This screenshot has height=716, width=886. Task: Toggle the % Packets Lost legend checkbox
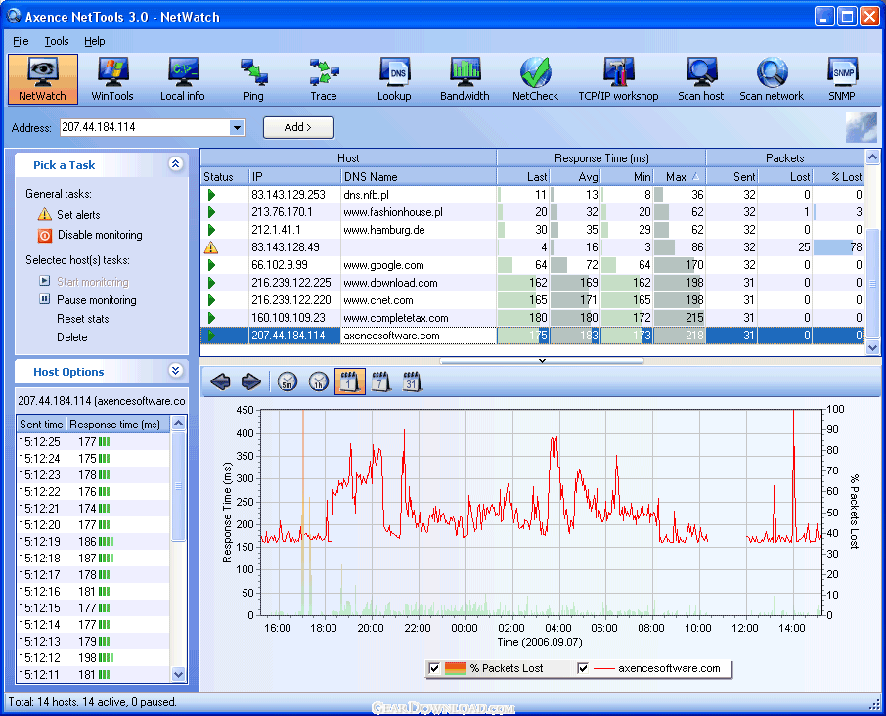point(434,668)
